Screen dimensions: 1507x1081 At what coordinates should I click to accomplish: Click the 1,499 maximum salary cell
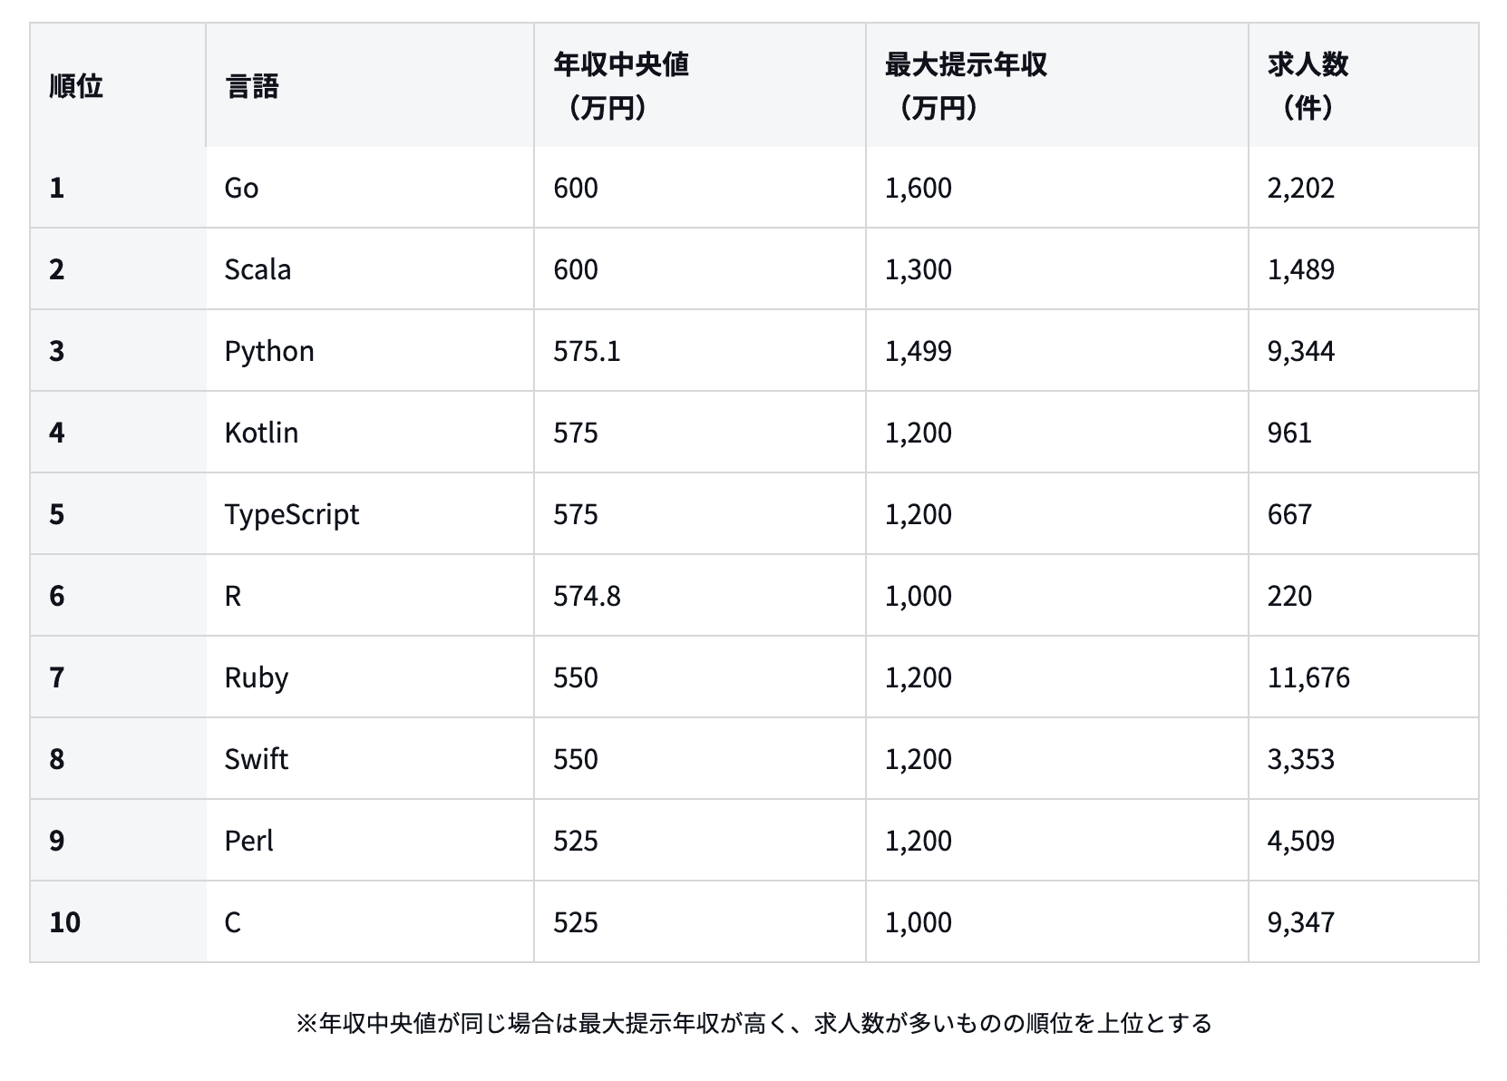(919, 351)
